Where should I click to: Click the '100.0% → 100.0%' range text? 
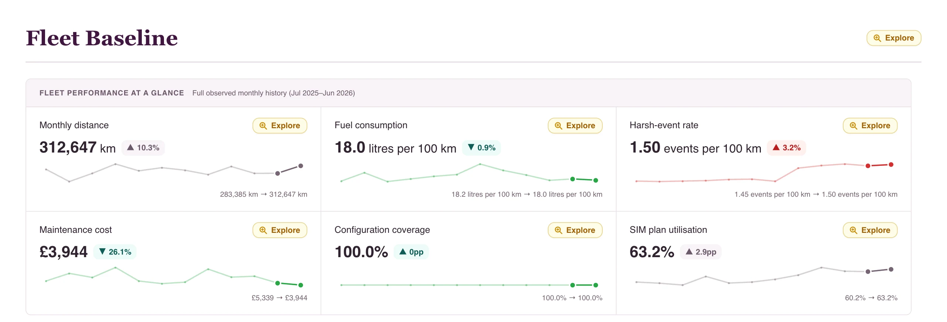(572, 298)
